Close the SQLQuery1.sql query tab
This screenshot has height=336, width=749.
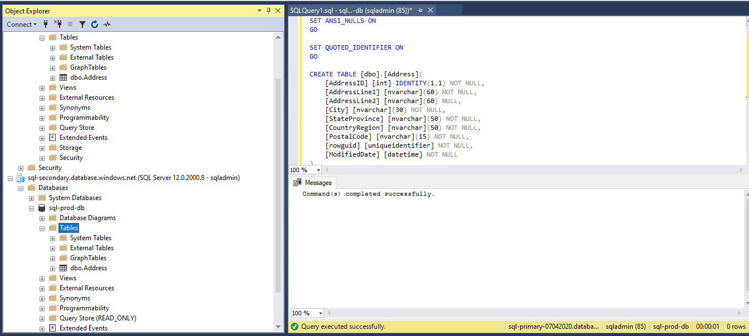click(x=430, y=10)
